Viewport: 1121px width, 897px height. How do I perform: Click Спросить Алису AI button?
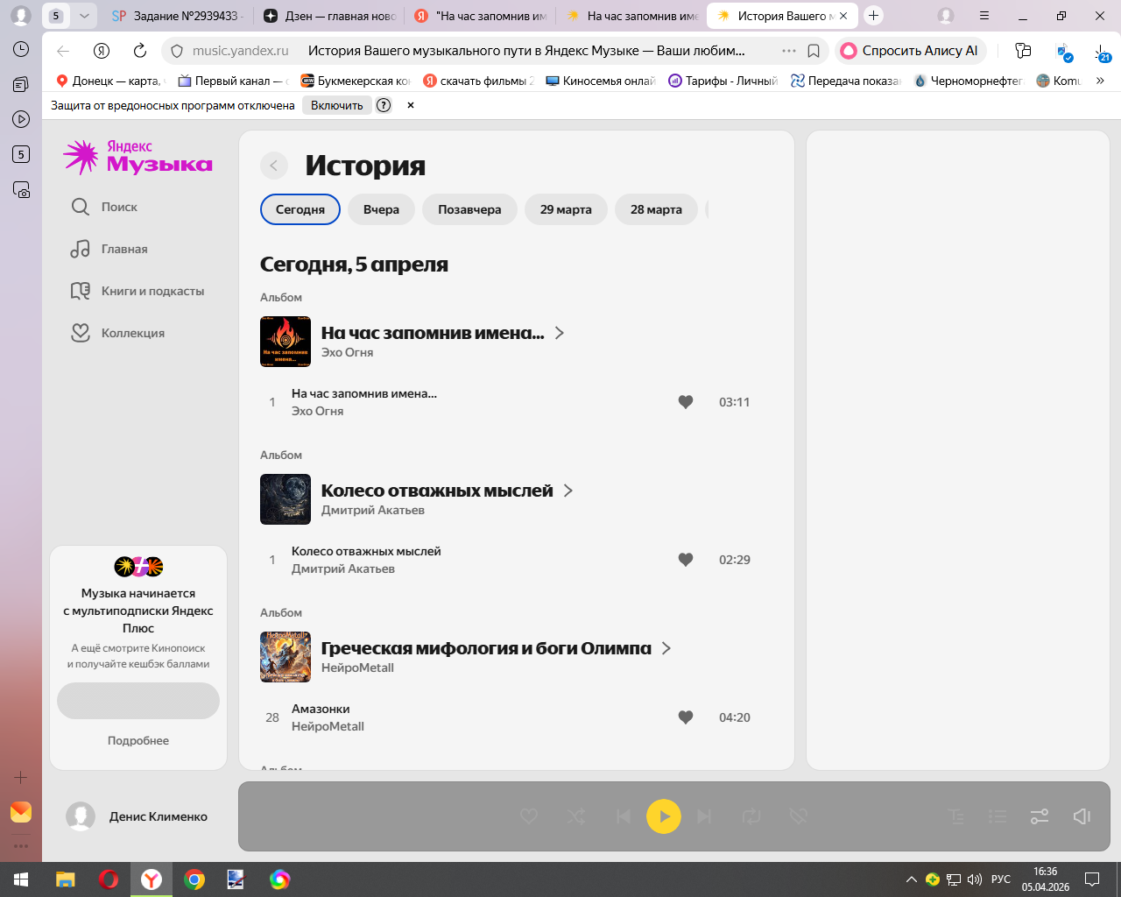pyautogui.click(x=911, y=51)
